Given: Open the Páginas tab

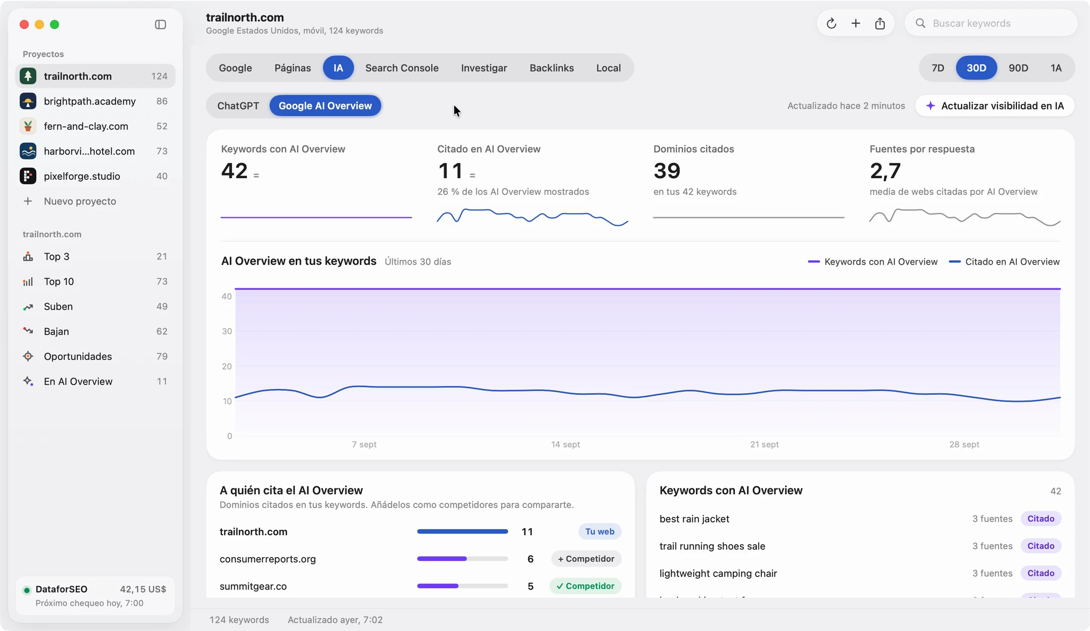Looking at the screenshot, I should pos(293,68).
